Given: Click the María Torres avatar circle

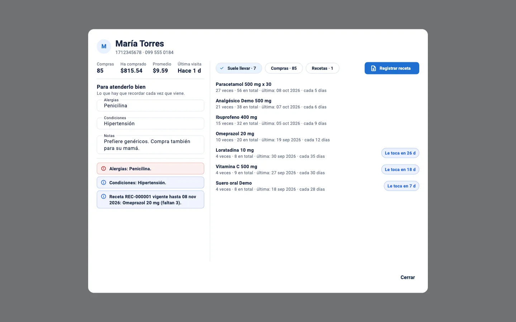Looking at the screenshot, I should (x=104, y=47).
